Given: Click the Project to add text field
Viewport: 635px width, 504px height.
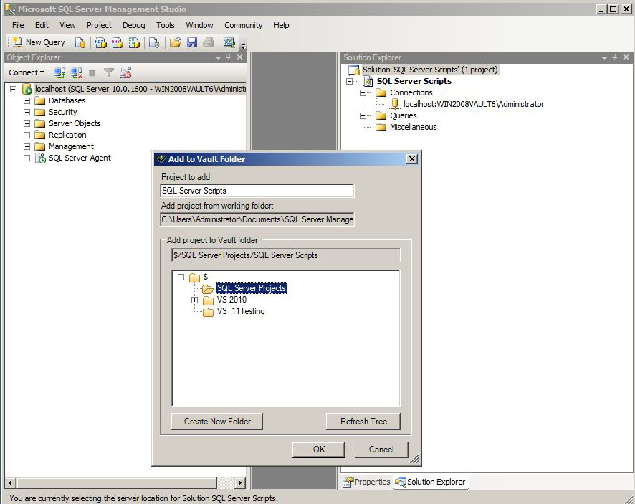Looking at the screenshot, I should pyautogui.click(x=257, y=191).
